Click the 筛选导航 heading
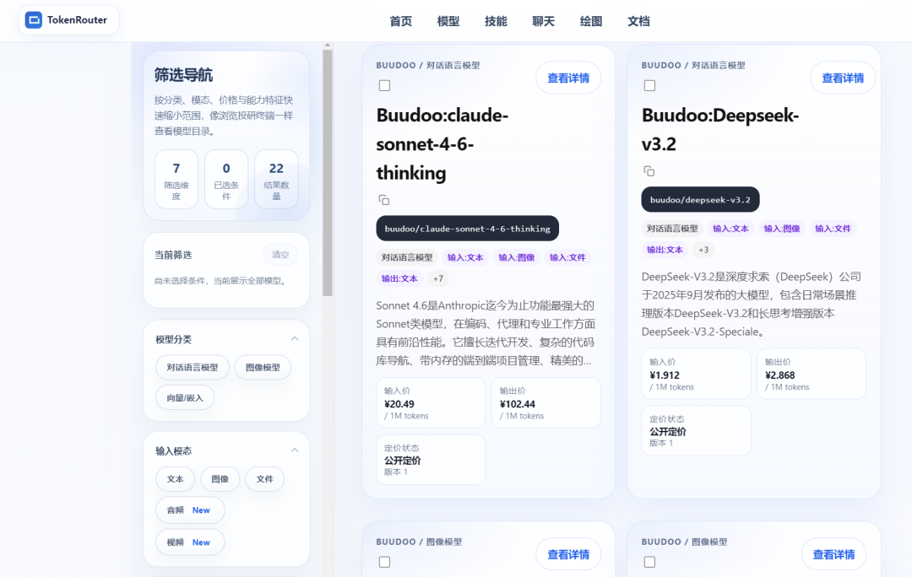 183,75
